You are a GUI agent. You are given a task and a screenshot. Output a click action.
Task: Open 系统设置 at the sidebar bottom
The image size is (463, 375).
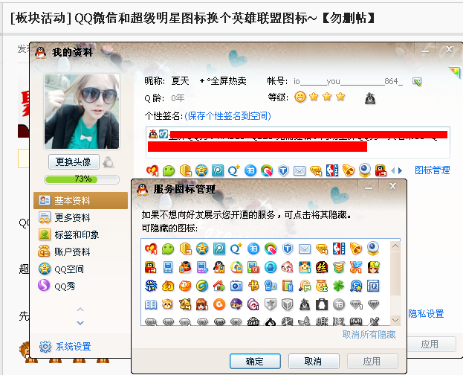pos(65,346)
